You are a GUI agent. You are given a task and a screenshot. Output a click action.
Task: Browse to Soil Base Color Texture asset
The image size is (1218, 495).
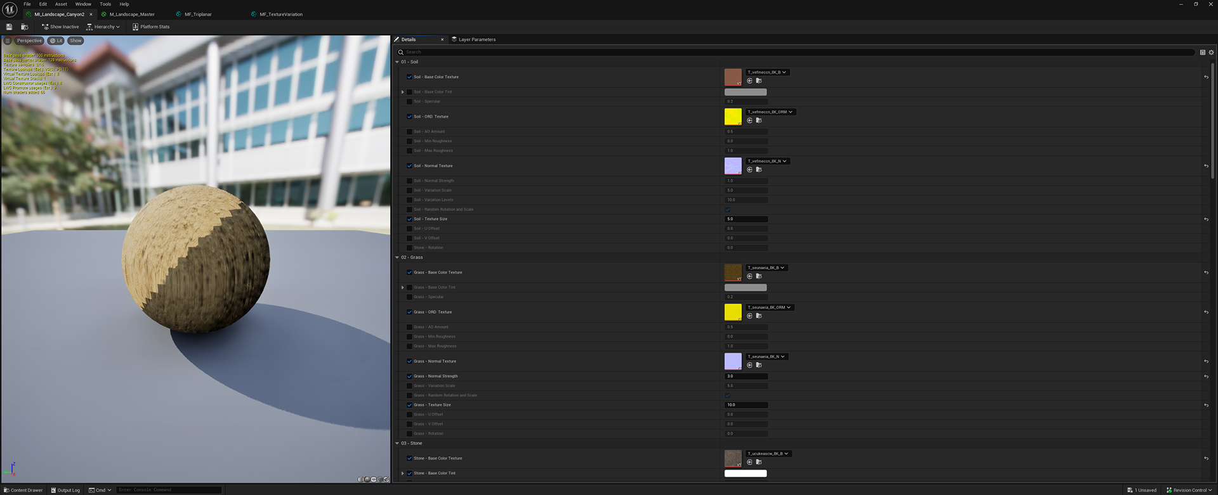(759, 80)
